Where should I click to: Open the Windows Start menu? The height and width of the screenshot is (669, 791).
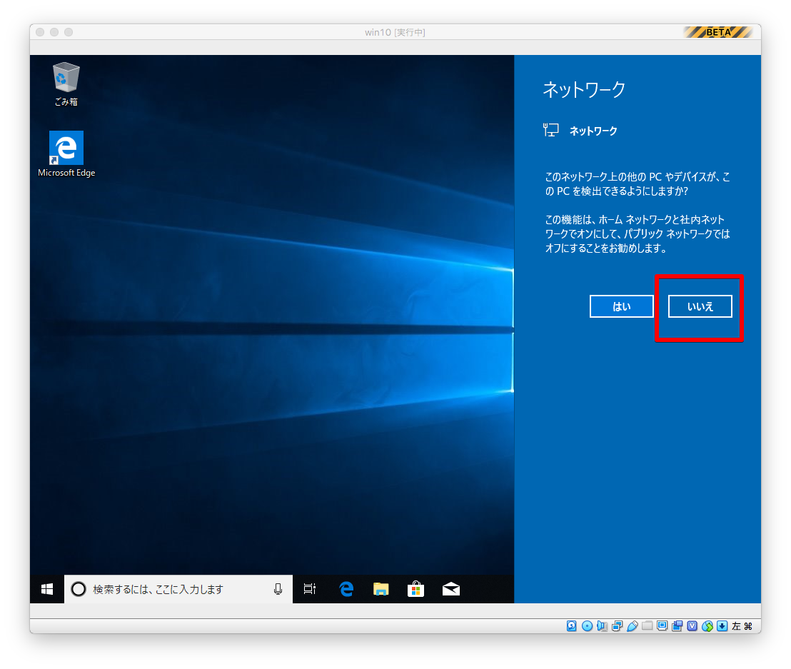47,589
